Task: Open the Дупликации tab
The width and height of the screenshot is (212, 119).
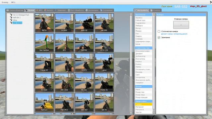Action: point(92,10)
